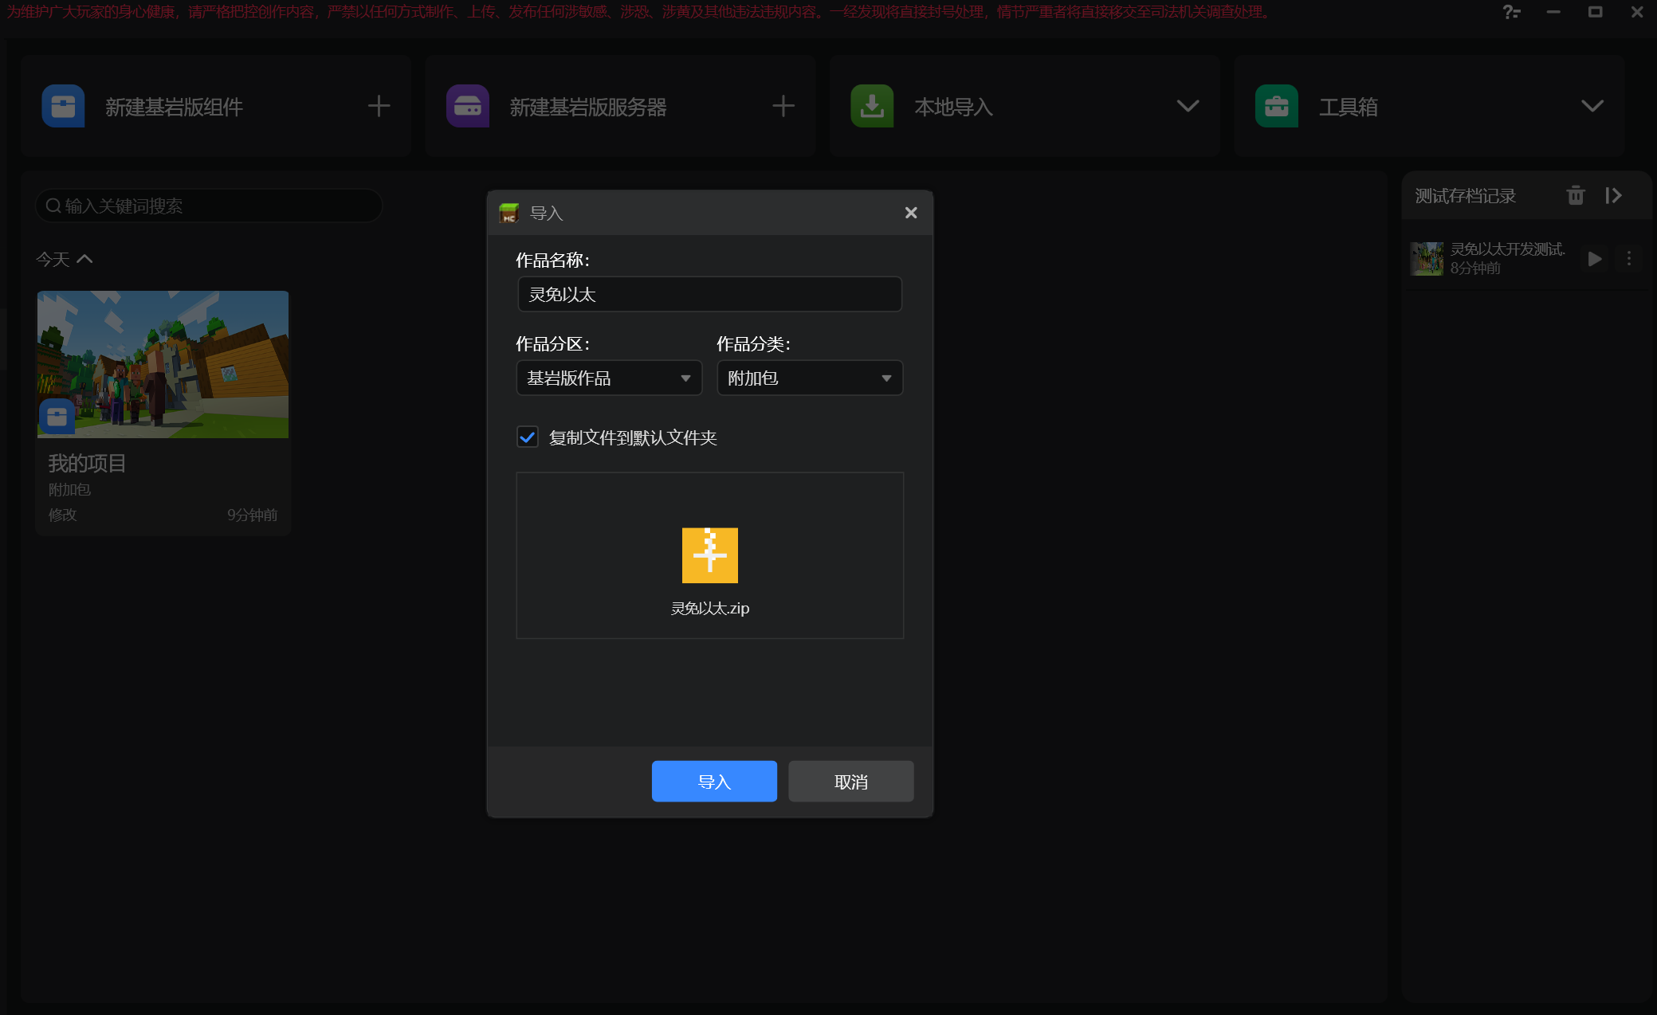
Task: Open the 作品分区 dropdown
Action: [x=609, y=378]
